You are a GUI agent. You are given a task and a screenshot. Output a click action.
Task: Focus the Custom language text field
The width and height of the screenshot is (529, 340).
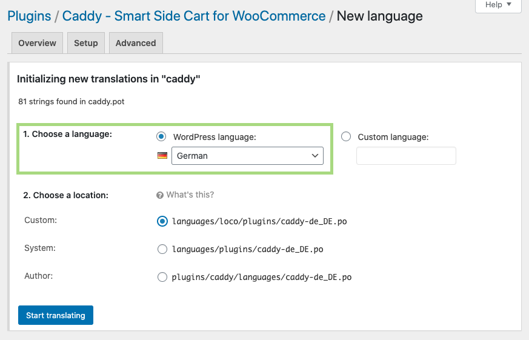[x=406, y=156]
